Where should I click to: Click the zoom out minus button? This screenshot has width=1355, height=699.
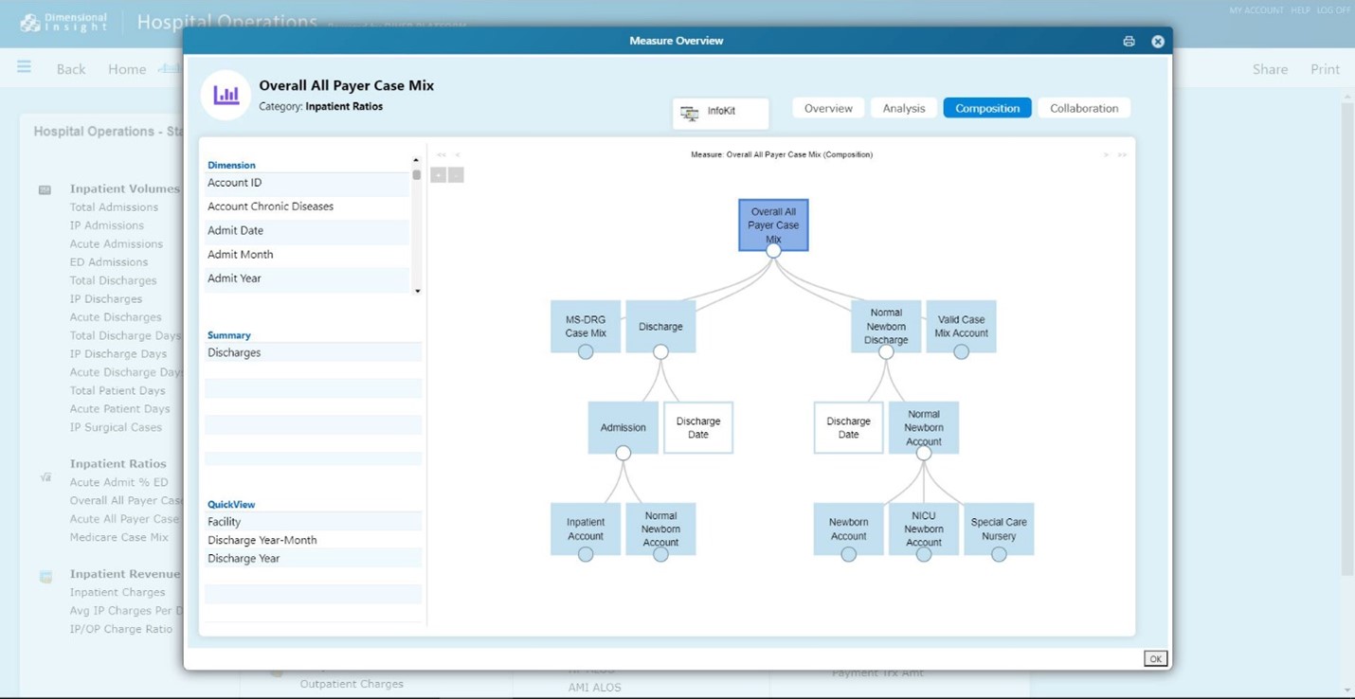coord(456,175)
